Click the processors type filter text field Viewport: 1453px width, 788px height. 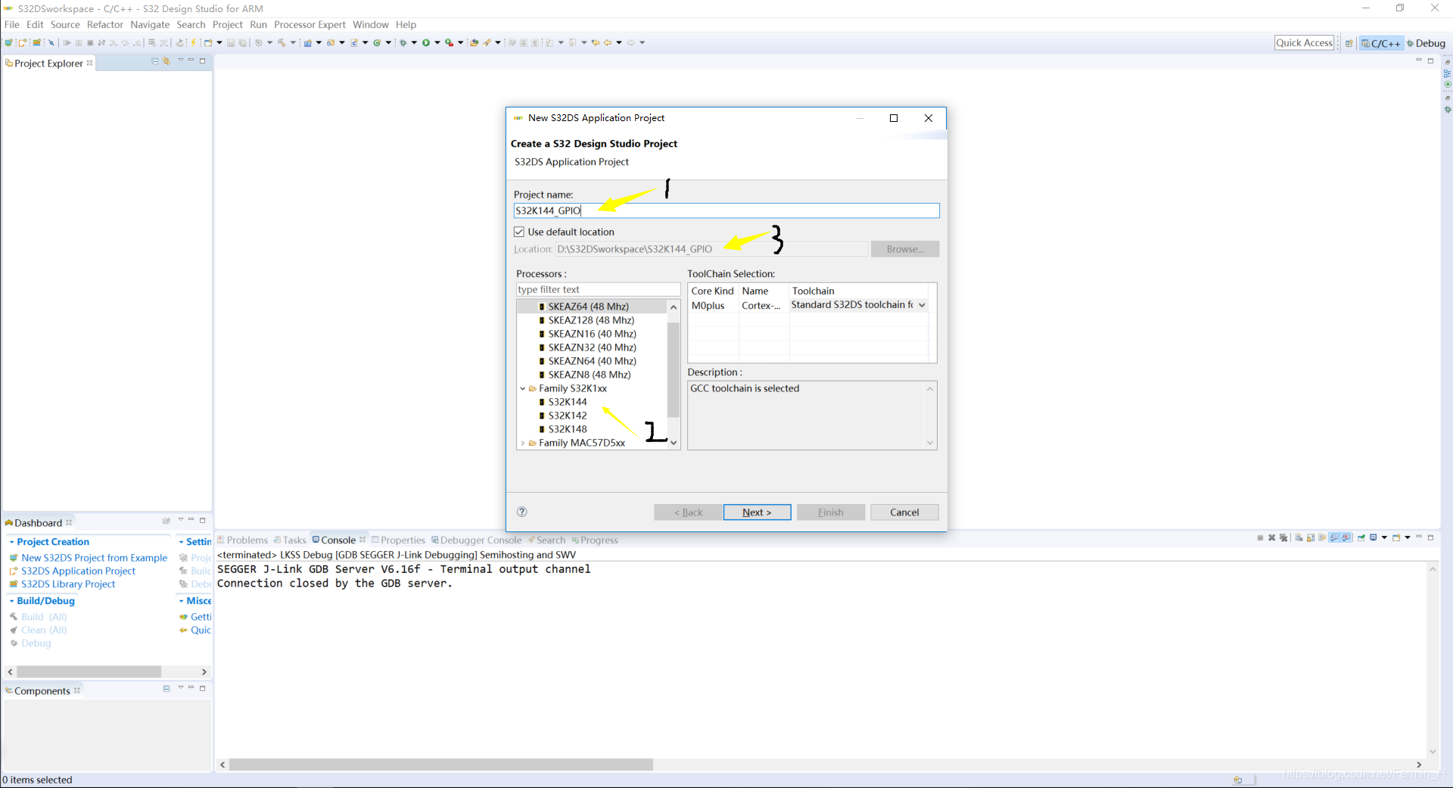598,290
